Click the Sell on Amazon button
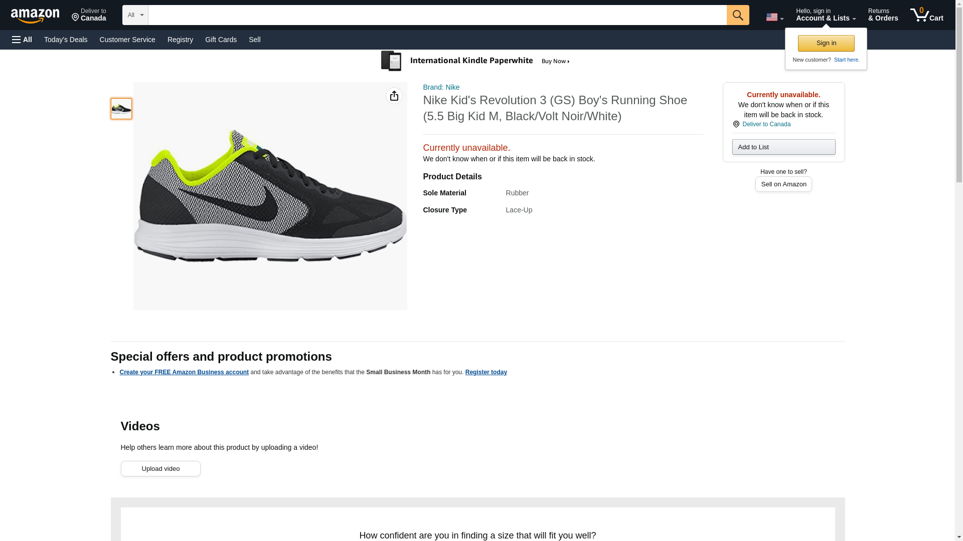 783,184
